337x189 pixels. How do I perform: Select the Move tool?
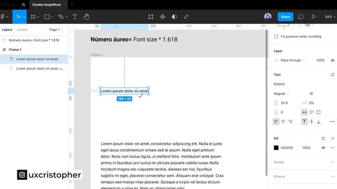(18, 17)
